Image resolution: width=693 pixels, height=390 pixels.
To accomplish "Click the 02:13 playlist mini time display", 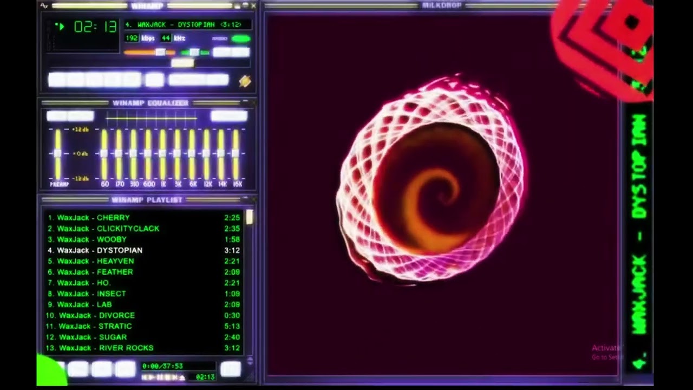I will click(x=205, y=377).
